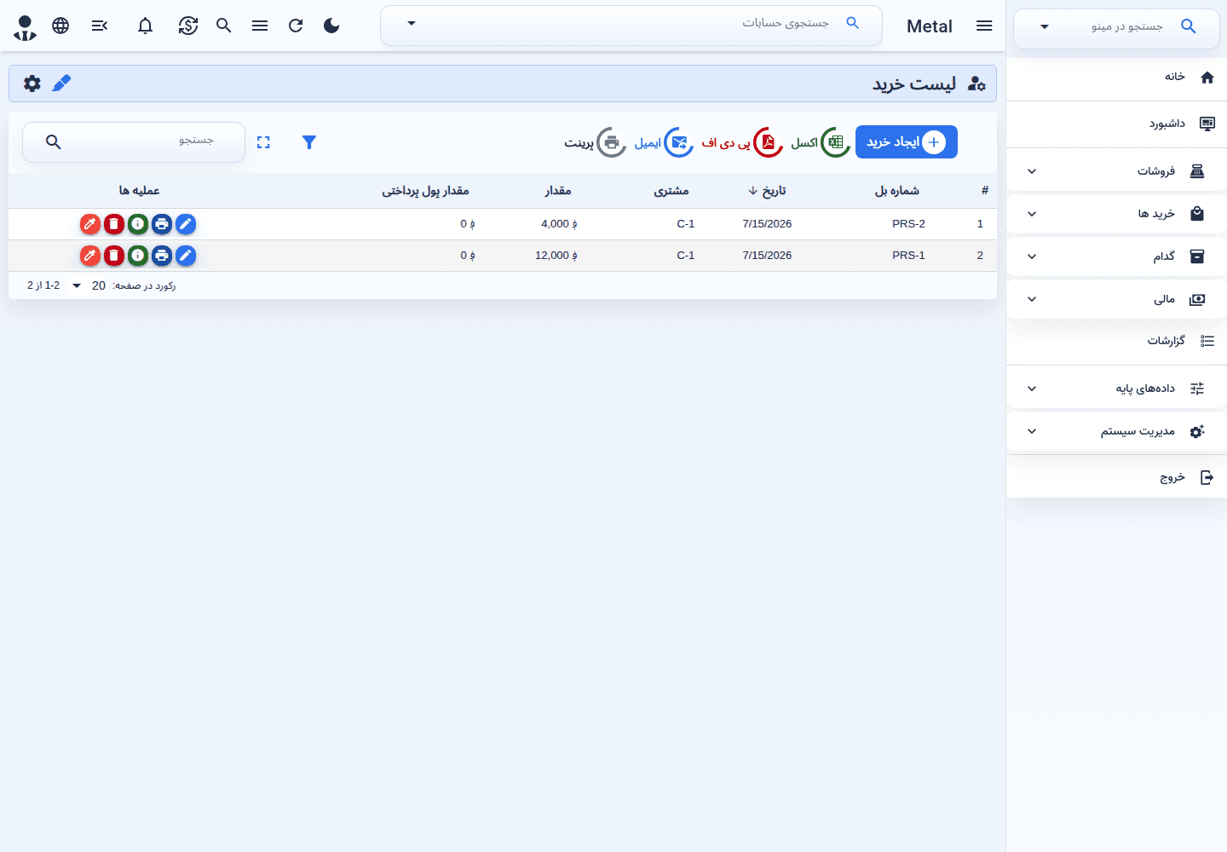The height and width of the screenshot is (852, 1227).
Task: Focus the table search (جستجو) field
Action: pyautogui.click(x=134, y=142)
